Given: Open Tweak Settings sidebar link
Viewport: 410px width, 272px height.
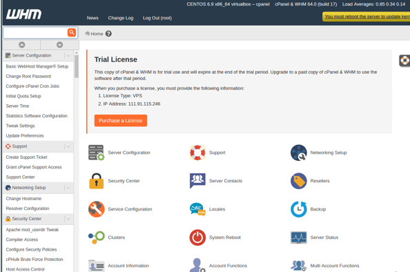Looking at the screenshot, I should point(21,126).
